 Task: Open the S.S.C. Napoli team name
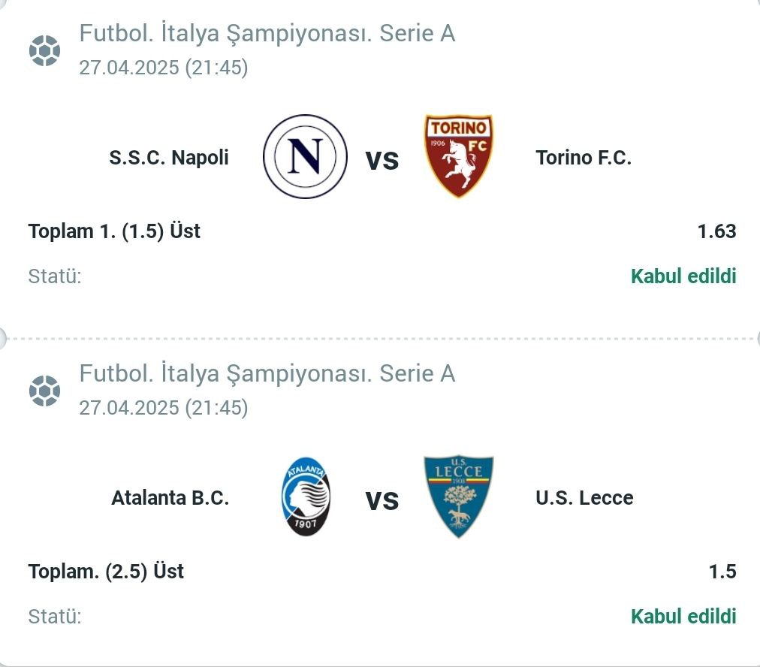click(x=169, y=158)
